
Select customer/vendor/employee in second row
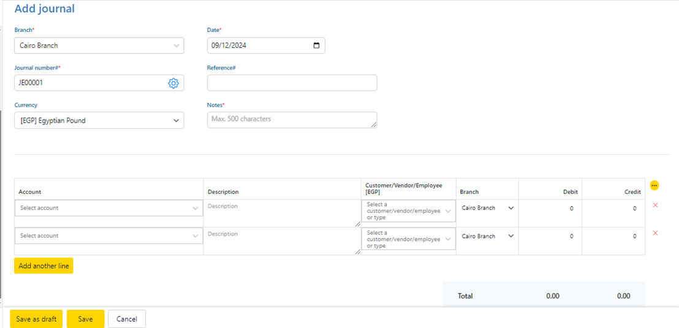tap(408, 239)
